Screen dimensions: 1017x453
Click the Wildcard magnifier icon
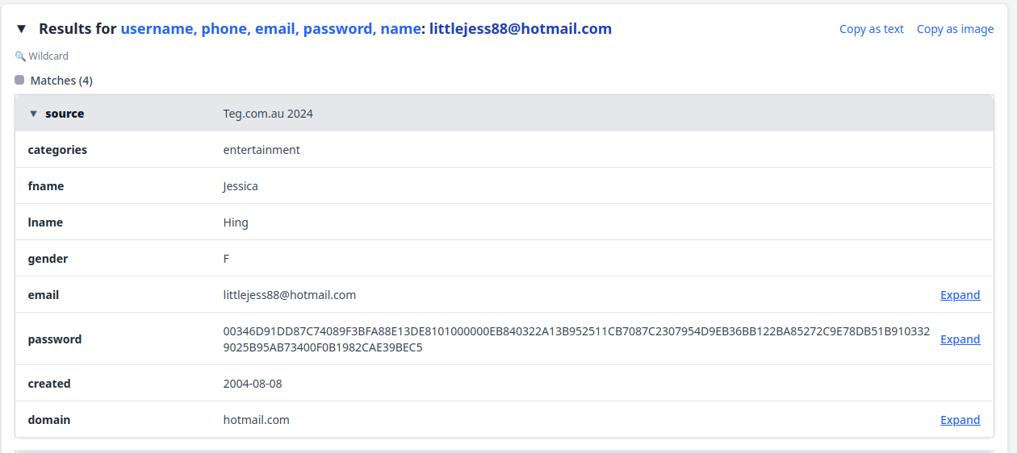pyautogui.click(x=20, y=56)
